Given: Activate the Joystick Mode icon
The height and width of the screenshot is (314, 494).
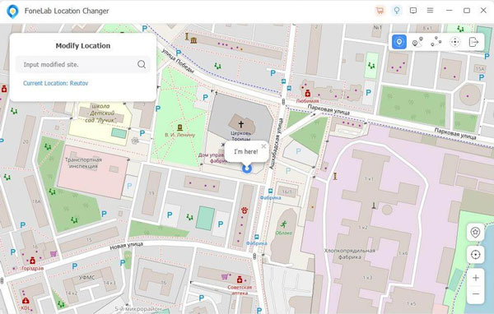Looking at the screenshot, I should 455,42.
